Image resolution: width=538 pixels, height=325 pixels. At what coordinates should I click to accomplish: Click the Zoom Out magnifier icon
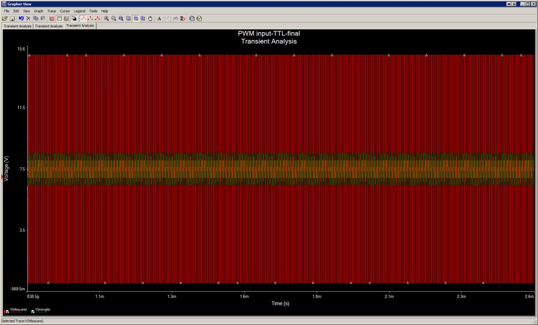click(x=113, y=18)
